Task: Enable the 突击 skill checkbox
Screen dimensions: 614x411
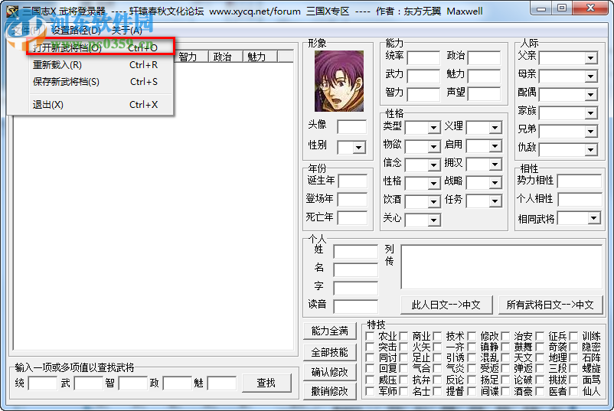Action: coord(370,347)
